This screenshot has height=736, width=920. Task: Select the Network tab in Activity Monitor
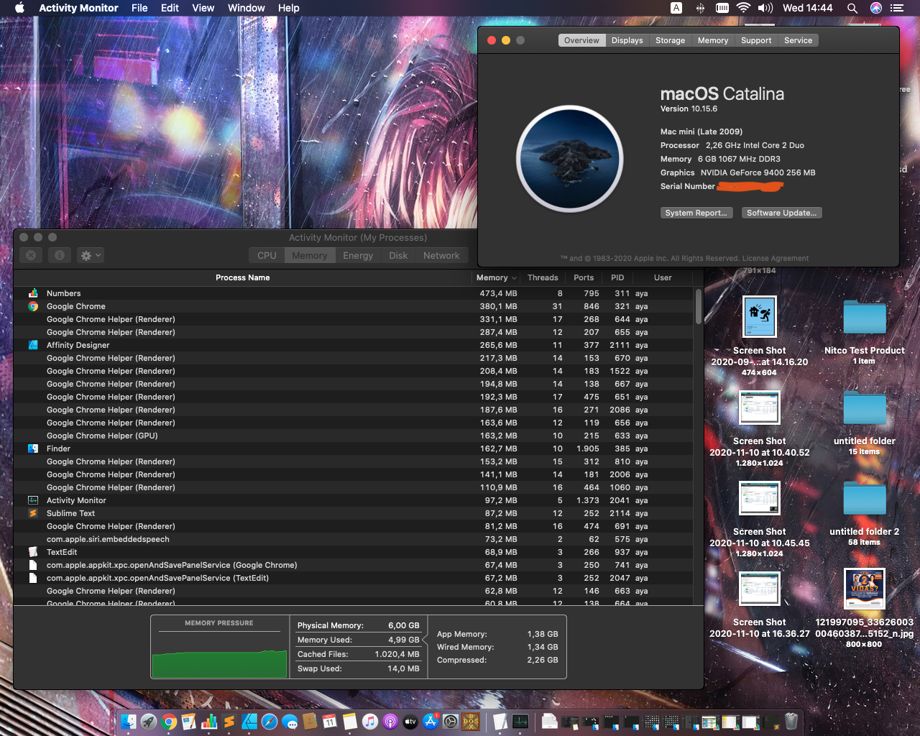pos(441,255)
